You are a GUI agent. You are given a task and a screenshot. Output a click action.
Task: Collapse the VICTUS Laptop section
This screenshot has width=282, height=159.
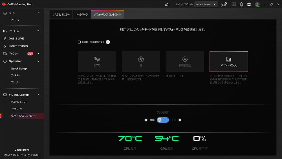coord(38,95)
